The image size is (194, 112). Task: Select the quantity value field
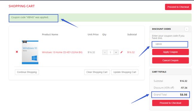point(110,52)
